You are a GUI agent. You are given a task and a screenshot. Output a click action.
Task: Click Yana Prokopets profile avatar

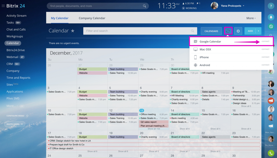point(214,6)
